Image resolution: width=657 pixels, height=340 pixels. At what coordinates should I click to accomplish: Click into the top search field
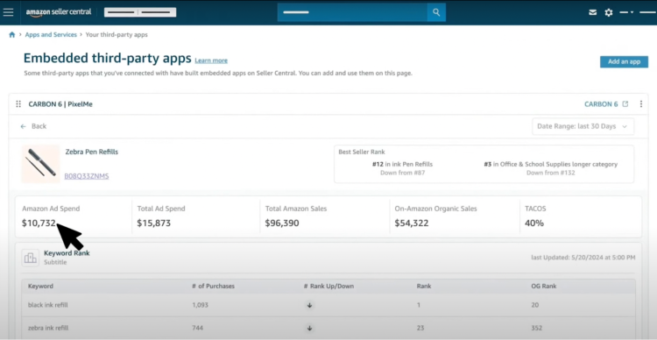coord(352,12)
